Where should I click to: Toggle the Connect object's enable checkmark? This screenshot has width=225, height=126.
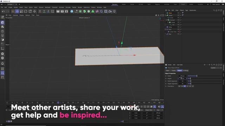point(181,20)
